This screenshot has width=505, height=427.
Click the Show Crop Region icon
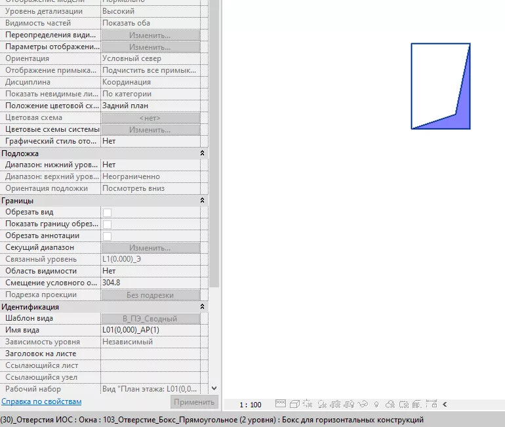pos(349,405)
